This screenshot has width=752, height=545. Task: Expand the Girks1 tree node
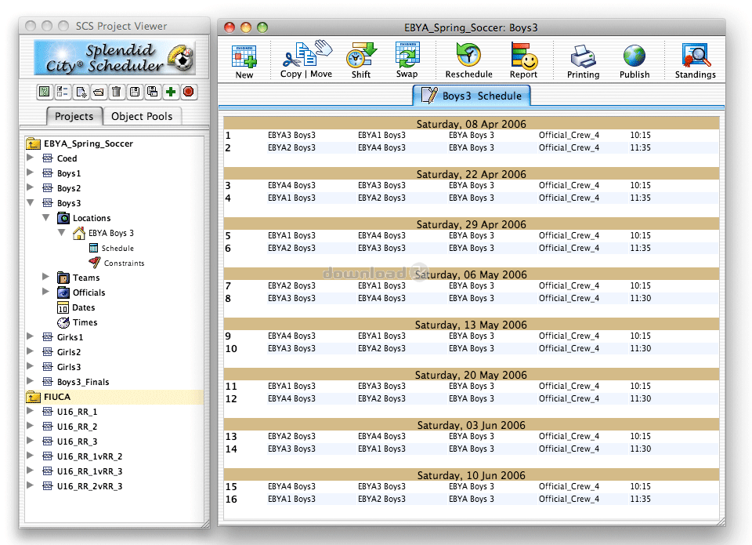click(x=30, y=336)
